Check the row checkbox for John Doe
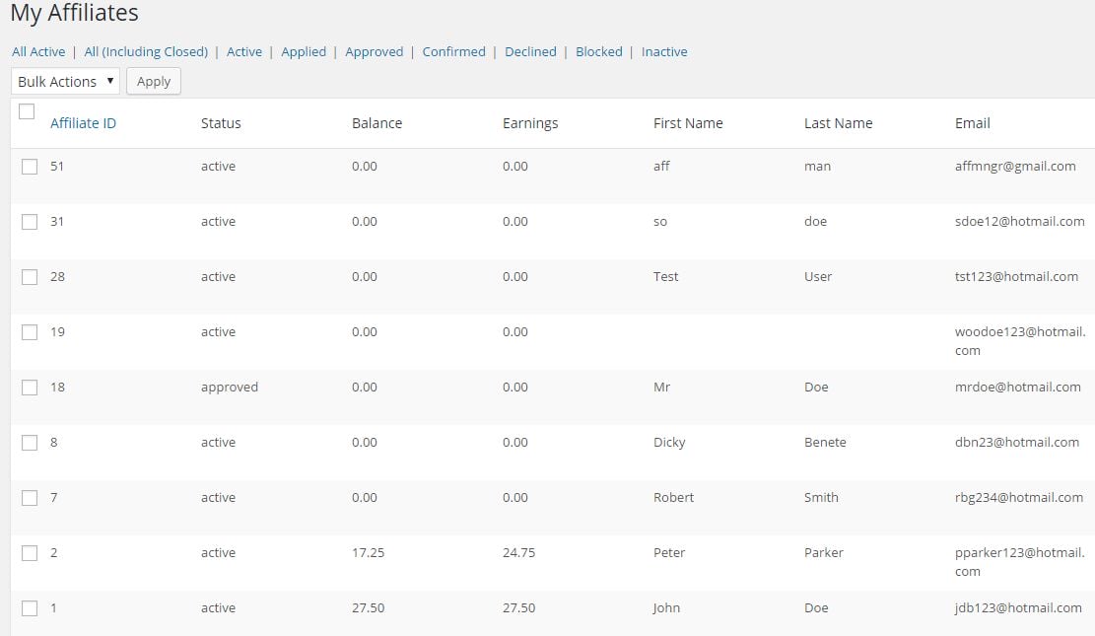The width and height of the screenshot is (1095, 636). point(29,608)
